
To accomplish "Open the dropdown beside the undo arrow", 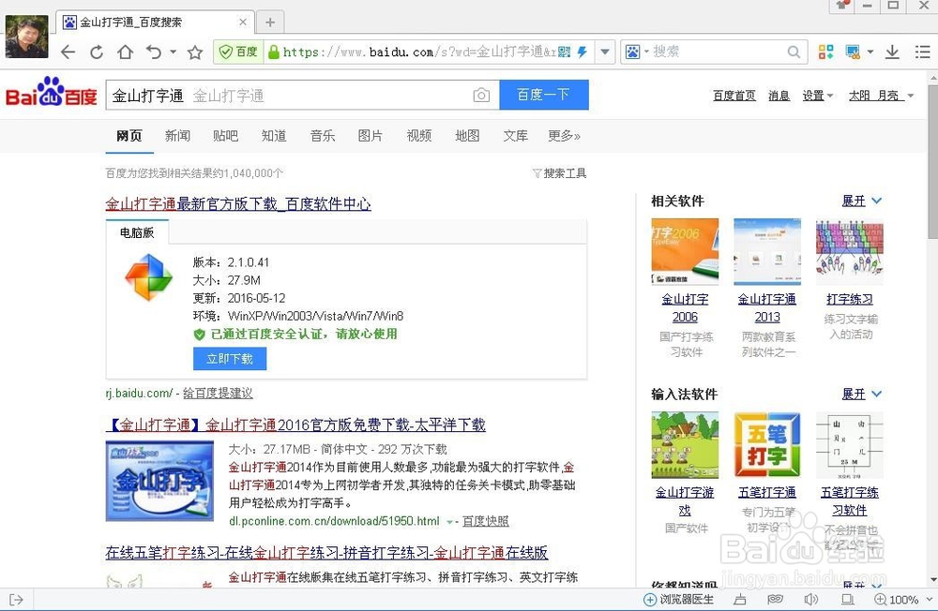I will (173, 52).
